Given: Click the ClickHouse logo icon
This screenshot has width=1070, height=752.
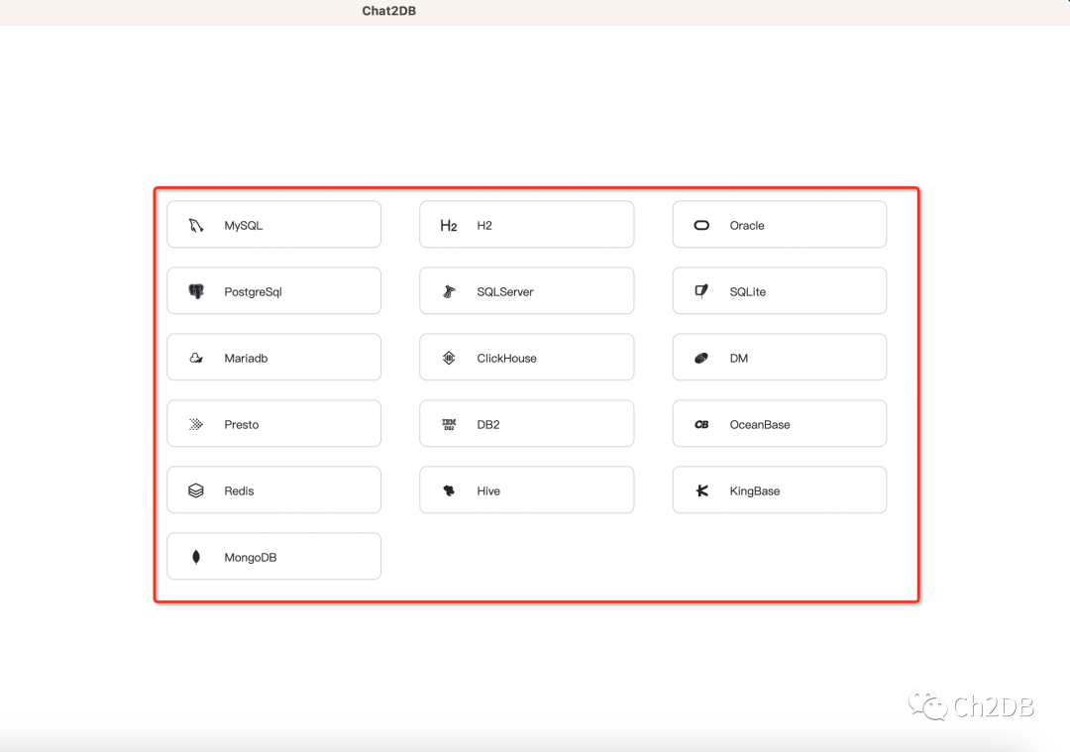Looking at the screenshot, I should click(449, 358).
